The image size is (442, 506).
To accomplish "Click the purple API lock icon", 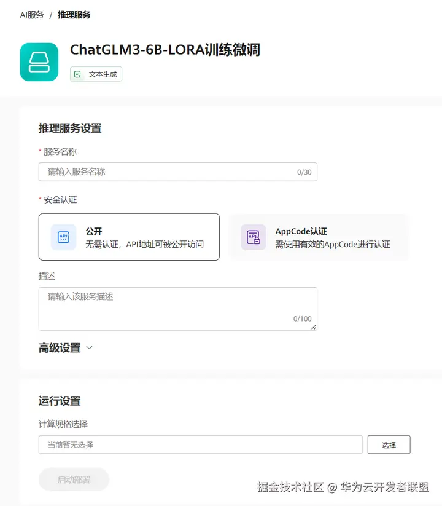I will click(x=253, y=237).
